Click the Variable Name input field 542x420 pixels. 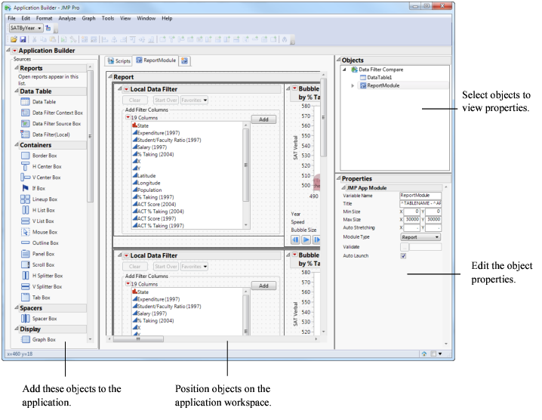420,195
